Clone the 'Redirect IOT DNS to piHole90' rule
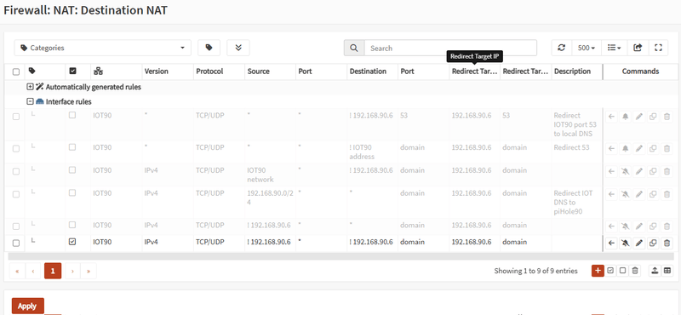The height and width of the screenshot is (315, 681). [652, 194]
